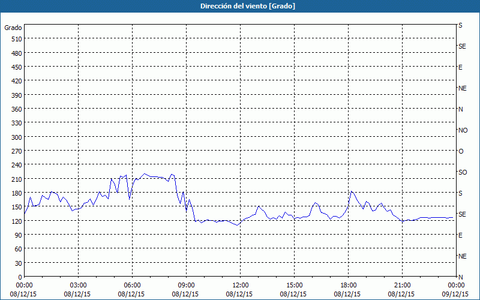This screenshot has width=480, height=300.
Task: Click the 480 value on the degree axis
Action: 17,53
